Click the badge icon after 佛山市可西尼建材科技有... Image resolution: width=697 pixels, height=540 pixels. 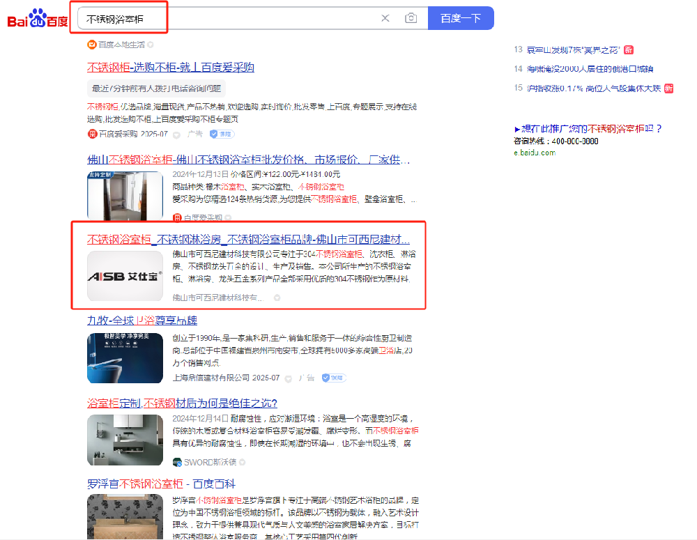tap(277, 298)
